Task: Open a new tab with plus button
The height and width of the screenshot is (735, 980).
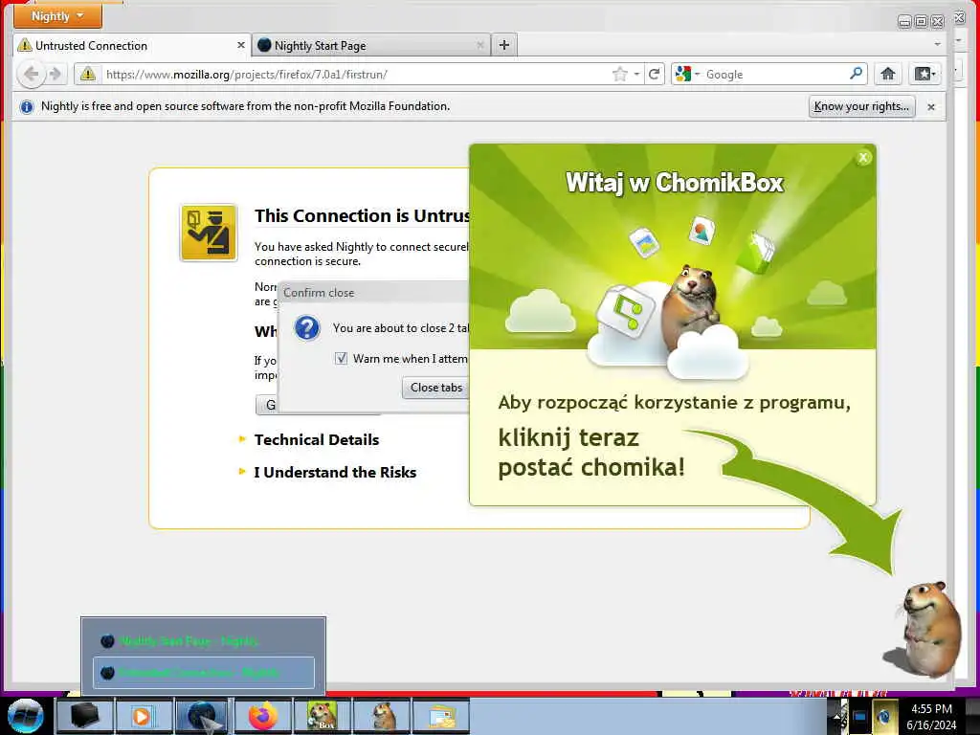Action: click(x=504, y=45)
